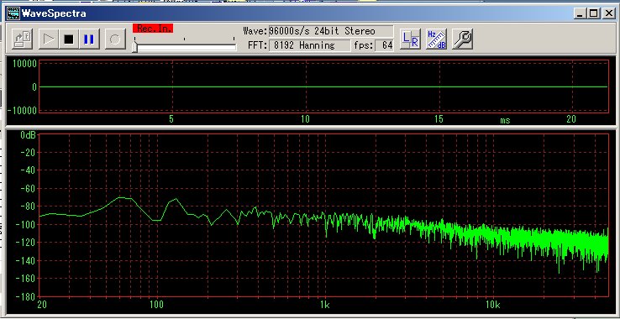This screenshot has width=620, height=319.
Task: Select the Wave format field 96000s/s 24bit
Action: (331, 31)
